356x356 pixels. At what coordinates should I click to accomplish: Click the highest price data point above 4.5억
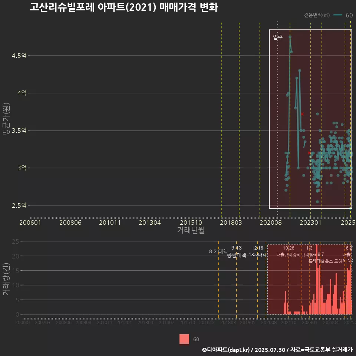[290, 37]
